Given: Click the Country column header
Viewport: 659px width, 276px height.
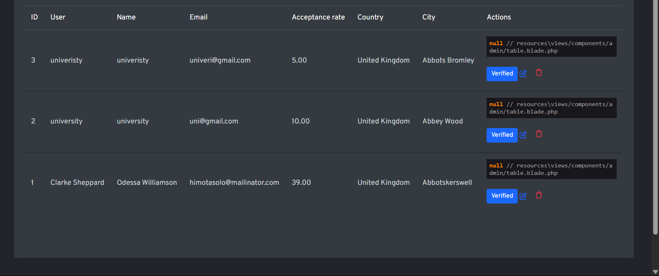Looking at the screenshot, I should [x=370, y=17].
